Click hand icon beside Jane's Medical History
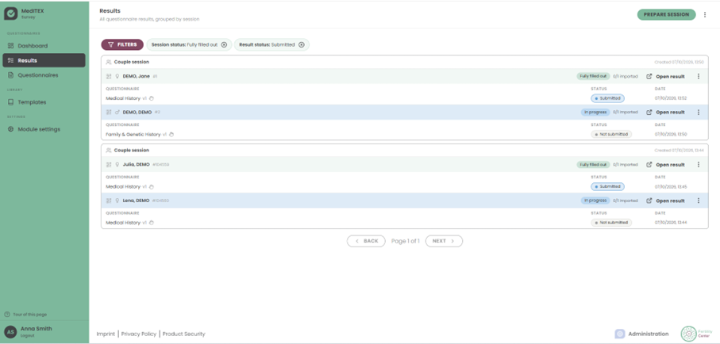 pyautogui.click(x=152, y=98)
